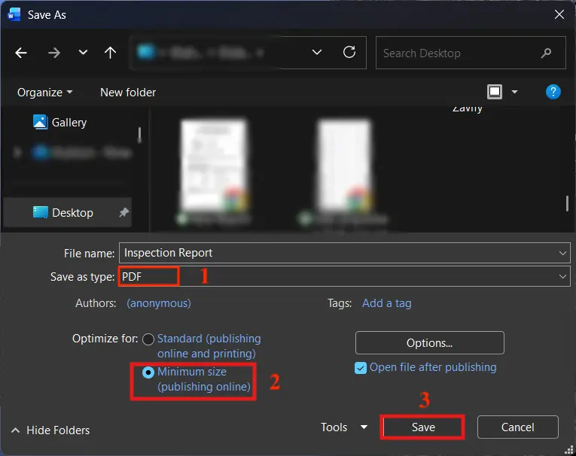
Task: Go forward using the right arrow
Action: 54,53
